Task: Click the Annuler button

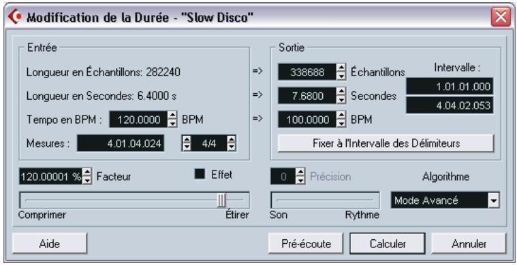Action: coord(469,244)
